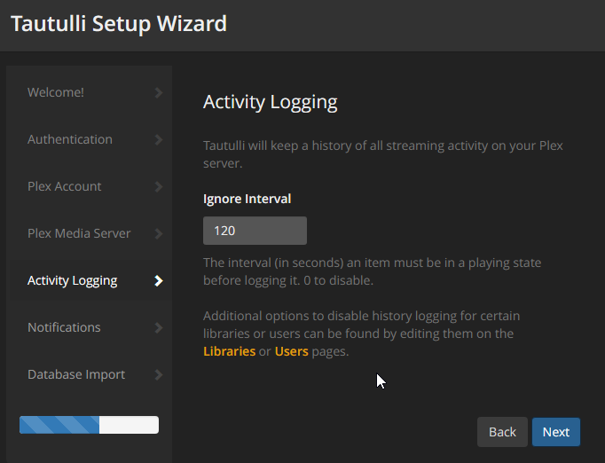Open the Database Import step
Viewport: 605px width, 463px height.
click(x=76, y=374)
